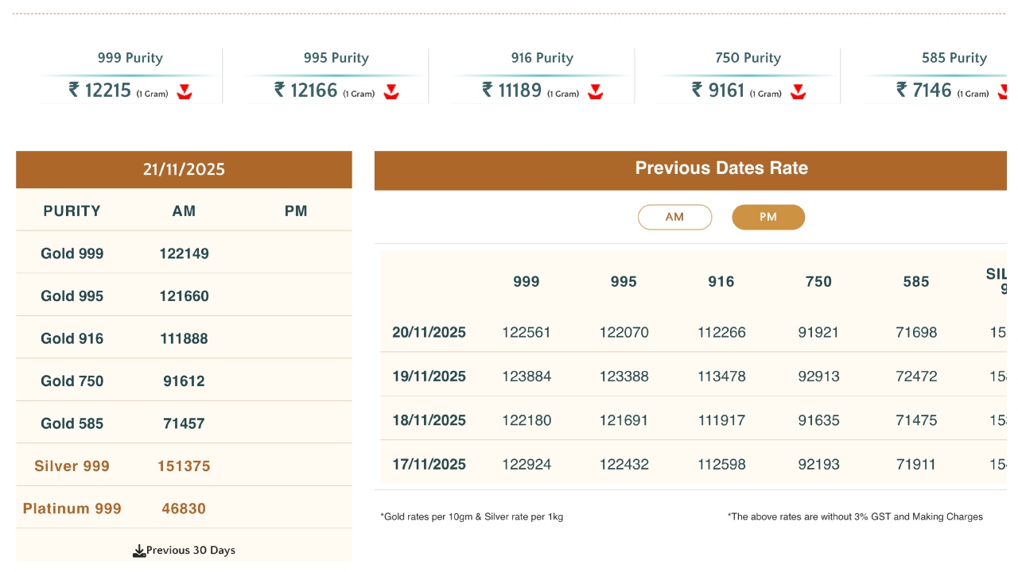This screenshot has width=1018, height=572.
Task: Click the Gold 999 row label
Action: tap(72, 254)
